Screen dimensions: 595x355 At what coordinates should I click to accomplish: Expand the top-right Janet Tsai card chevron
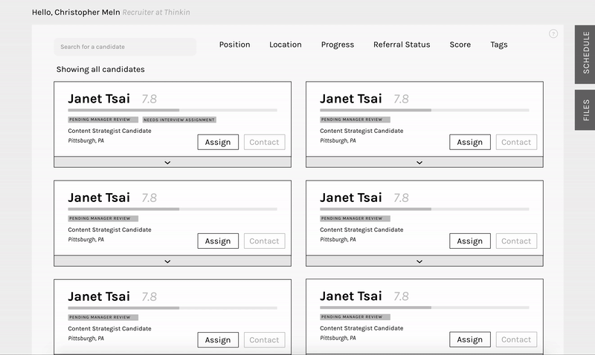425,162
